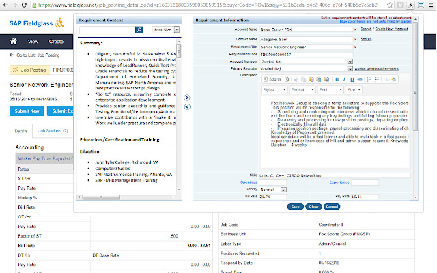Click the right arrow transfer icon
437x273 pixels.
187,98
